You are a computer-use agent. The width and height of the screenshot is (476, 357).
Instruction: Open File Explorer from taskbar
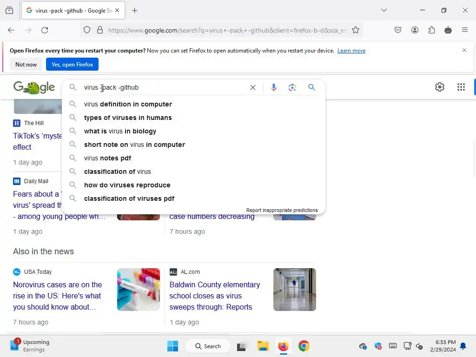[x=263, y=346]
